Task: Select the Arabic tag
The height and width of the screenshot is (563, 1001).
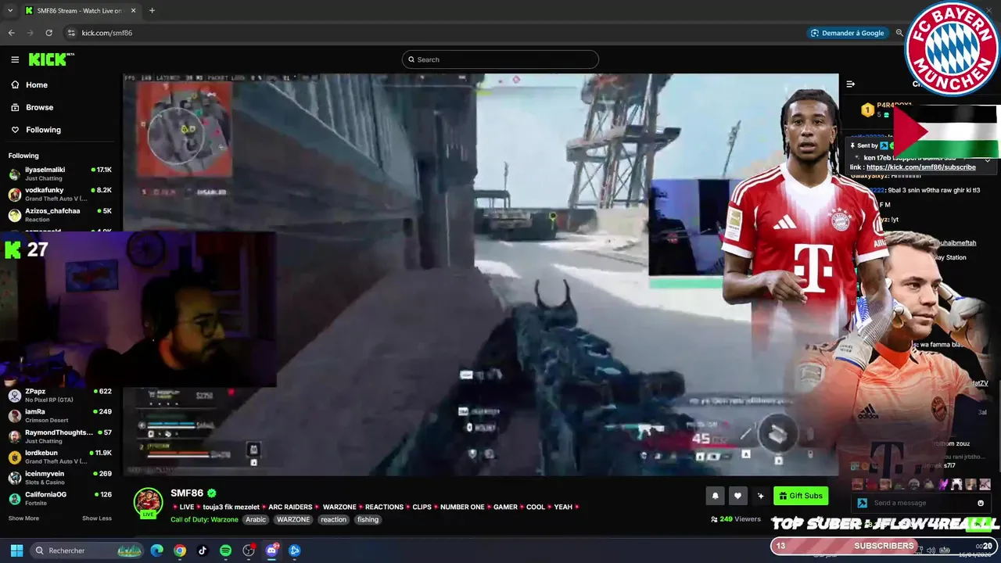Action: (256, 519)
